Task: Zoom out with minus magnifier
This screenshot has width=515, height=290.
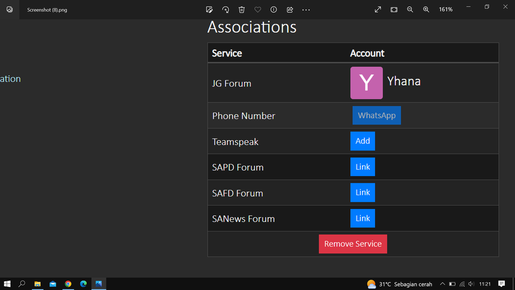Action: click(410, 10)
